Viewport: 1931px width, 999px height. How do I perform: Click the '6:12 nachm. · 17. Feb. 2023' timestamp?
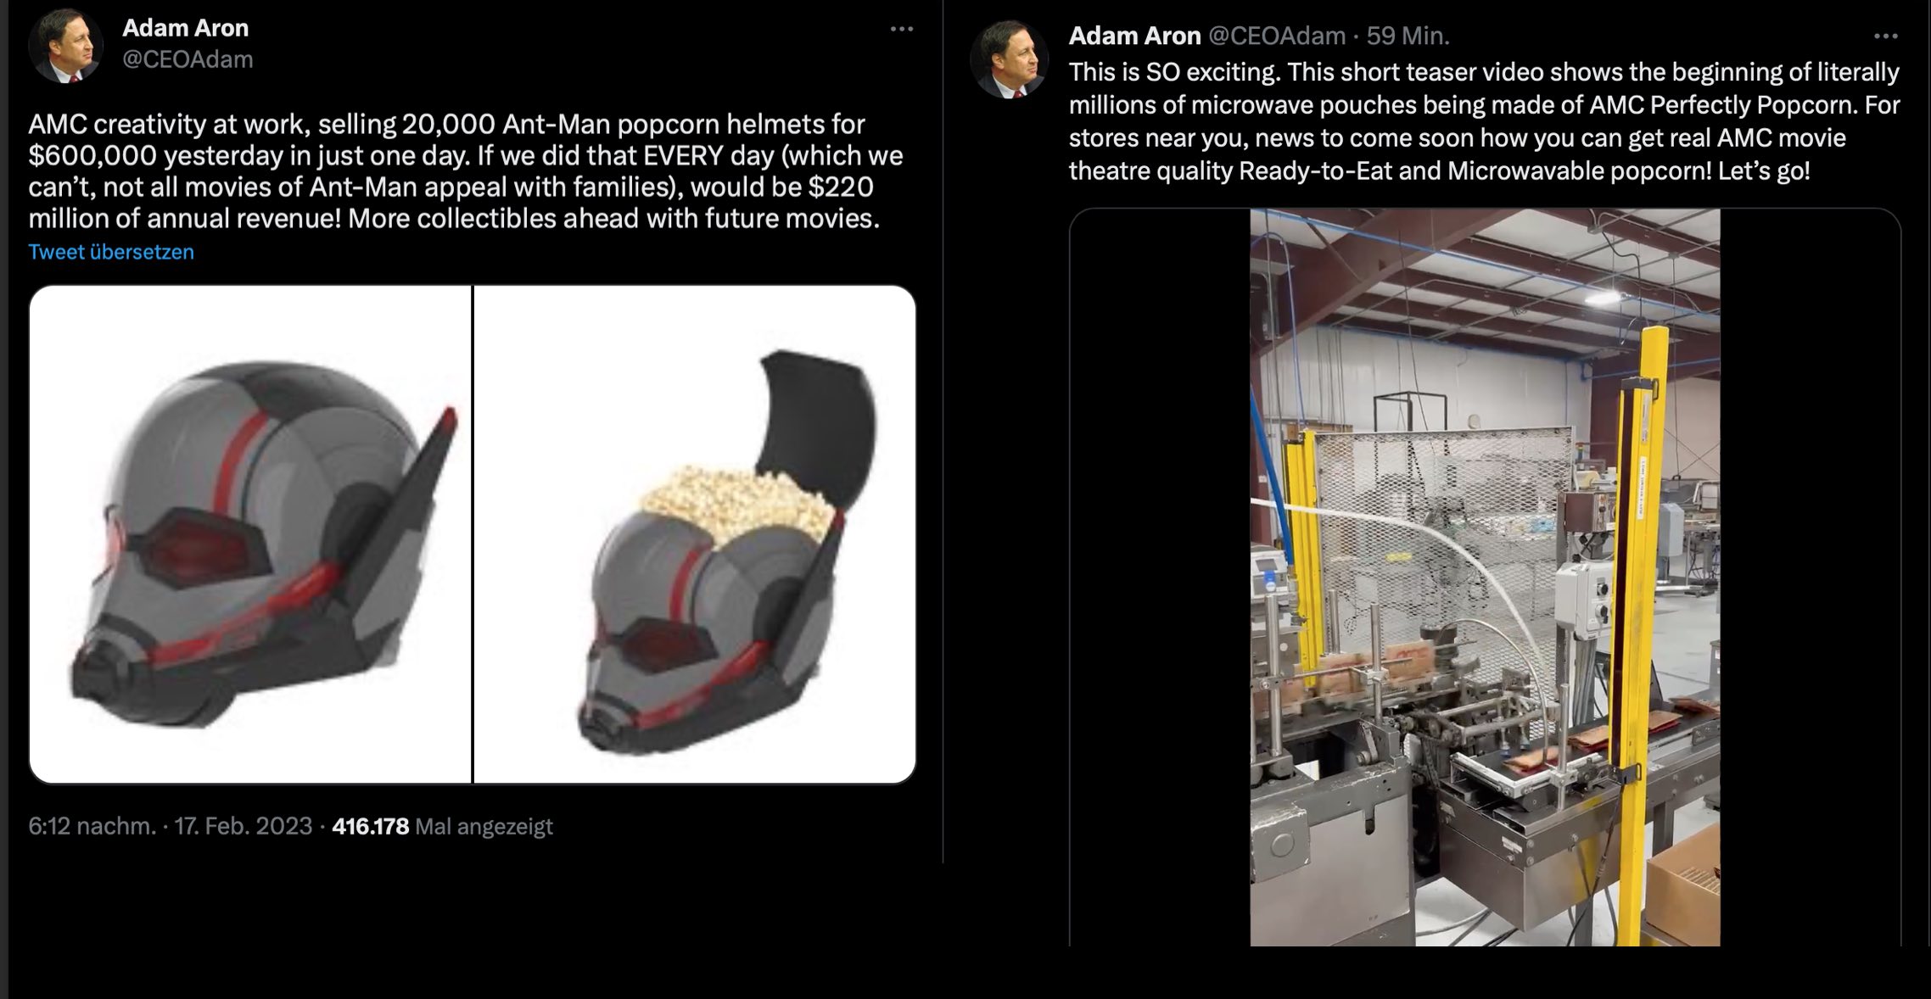click(171, 826)
